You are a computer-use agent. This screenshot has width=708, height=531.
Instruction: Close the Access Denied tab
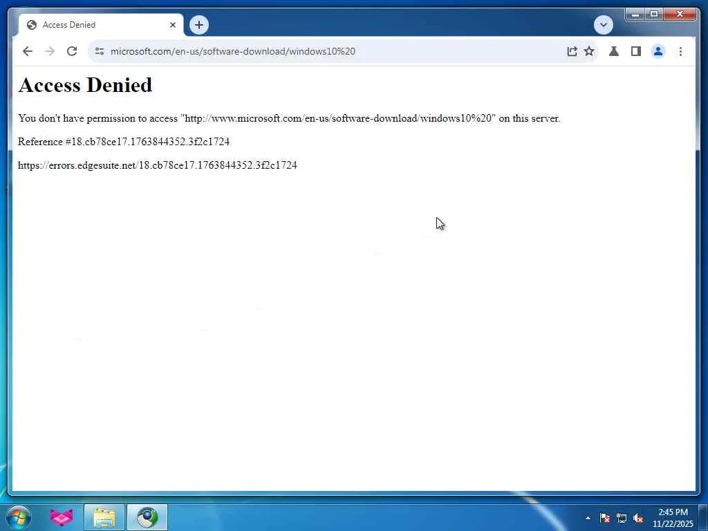point(172,25)
